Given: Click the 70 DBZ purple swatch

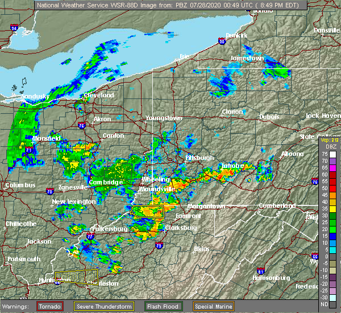Looking at the screenshot, I should [x=332, y=161].
